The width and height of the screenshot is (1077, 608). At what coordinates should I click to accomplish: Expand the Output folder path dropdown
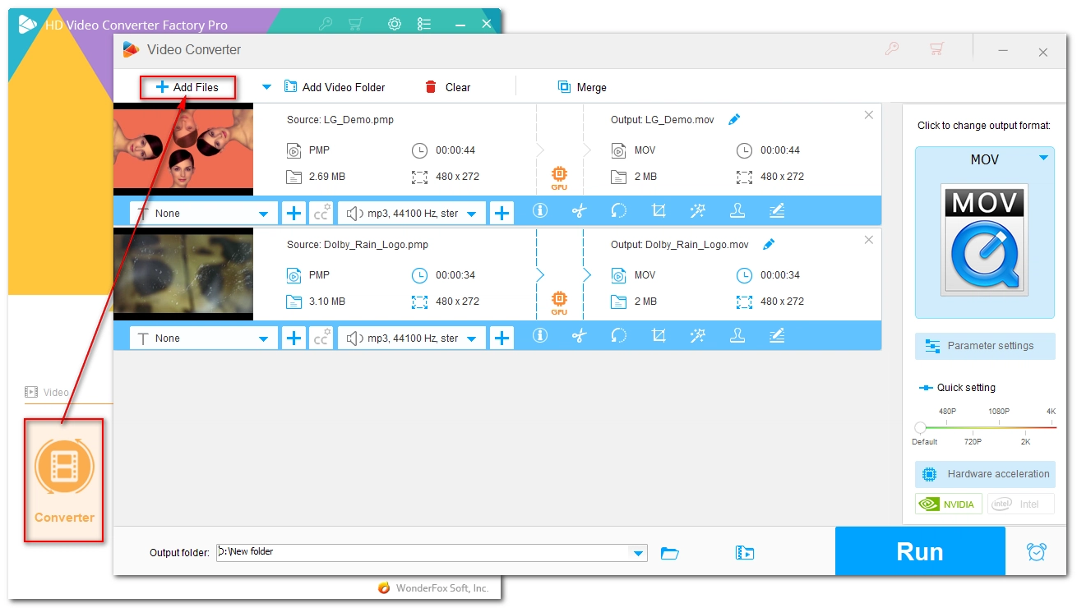tap(639, 553)
